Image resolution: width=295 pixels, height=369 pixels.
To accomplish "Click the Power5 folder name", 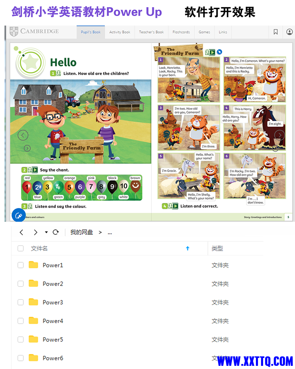I will tap(53, 339).
